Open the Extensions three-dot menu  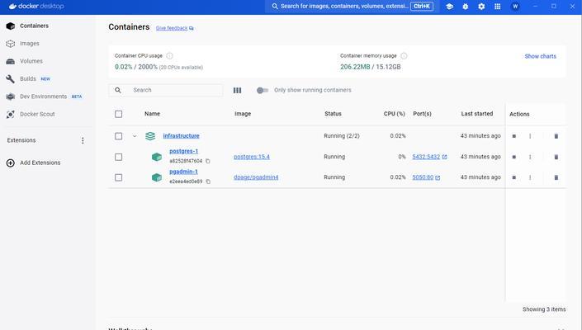pyautogui.click(x=83, y=140)
